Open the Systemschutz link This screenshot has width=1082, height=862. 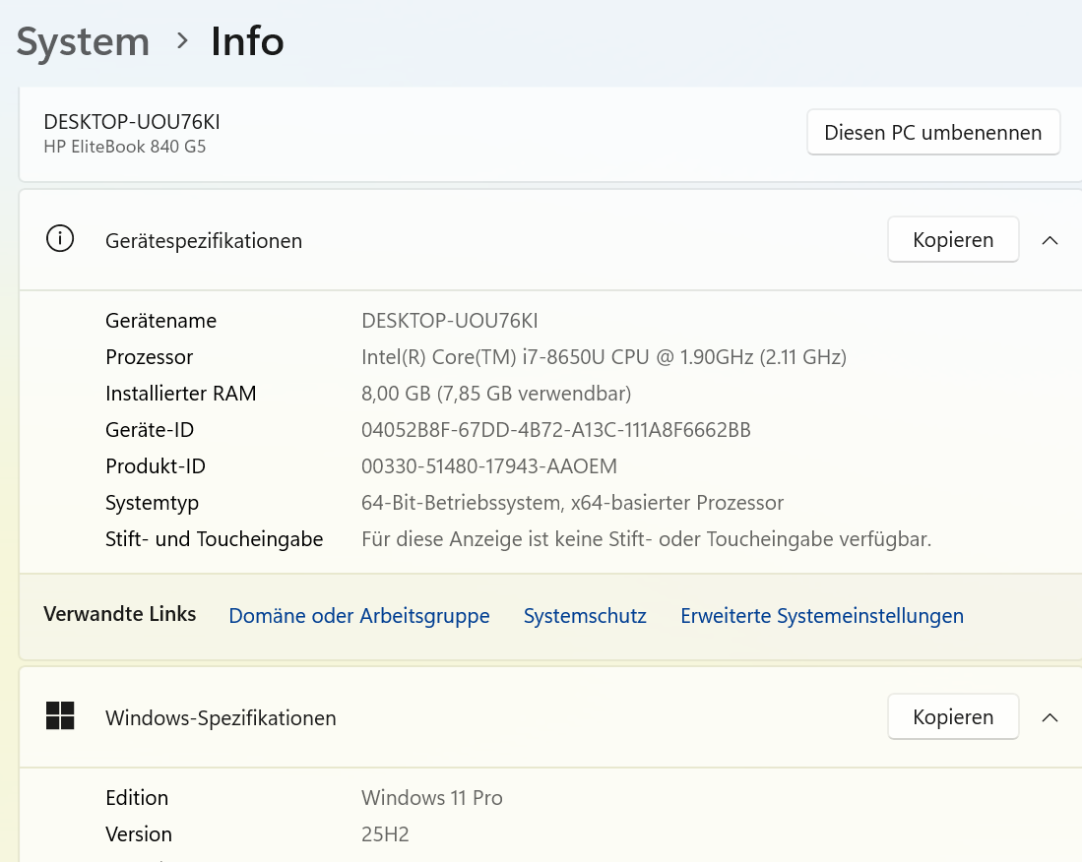click(585, 615)
